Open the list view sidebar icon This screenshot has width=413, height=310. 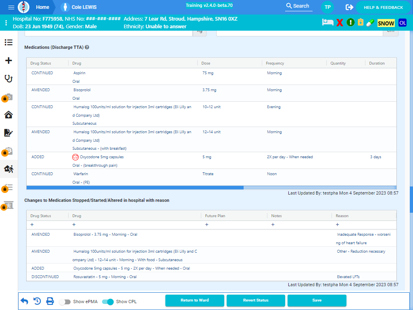tap(8, 42)
